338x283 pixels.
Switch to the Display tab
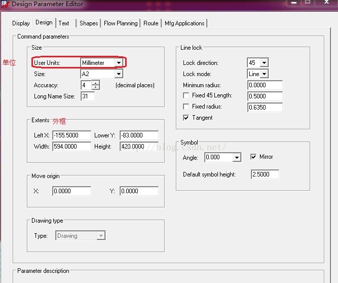click(x=21, y=23)
